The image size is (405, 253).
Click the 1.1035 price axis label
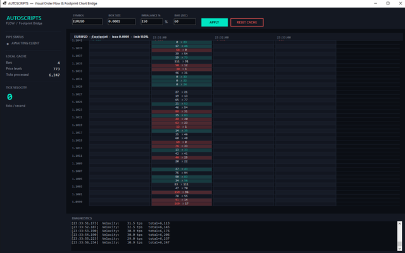(77, 63)
